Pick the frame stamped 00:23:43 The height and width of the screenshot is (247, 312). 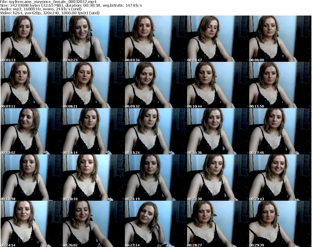coord(280,177)
